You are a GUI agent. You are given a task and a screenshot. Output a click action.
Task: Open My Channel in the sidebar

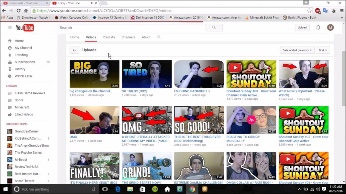tap(23, 48)
